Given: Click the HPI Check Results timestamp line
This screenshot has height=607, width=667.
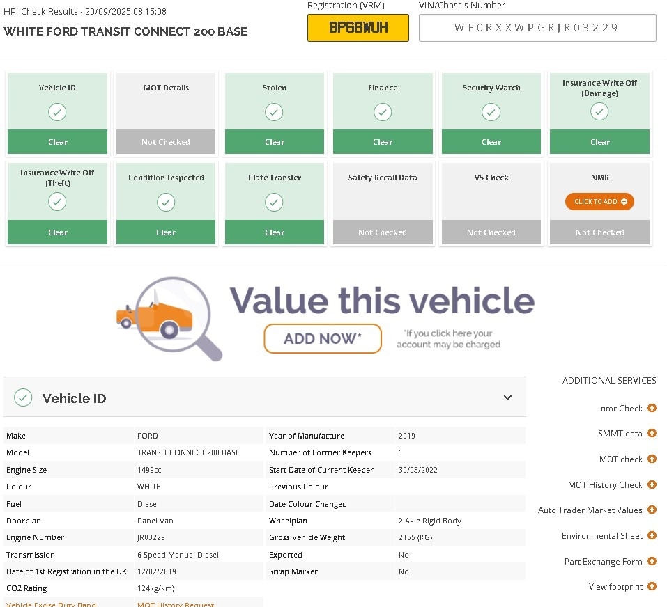Looking at the screenshot, I should click(x=84, y=11).
